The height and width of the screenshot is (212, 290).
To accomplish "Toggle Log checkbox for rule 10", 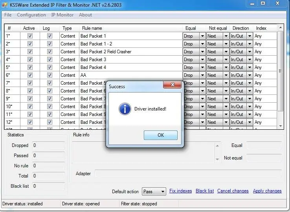I will tap(50, 107).
